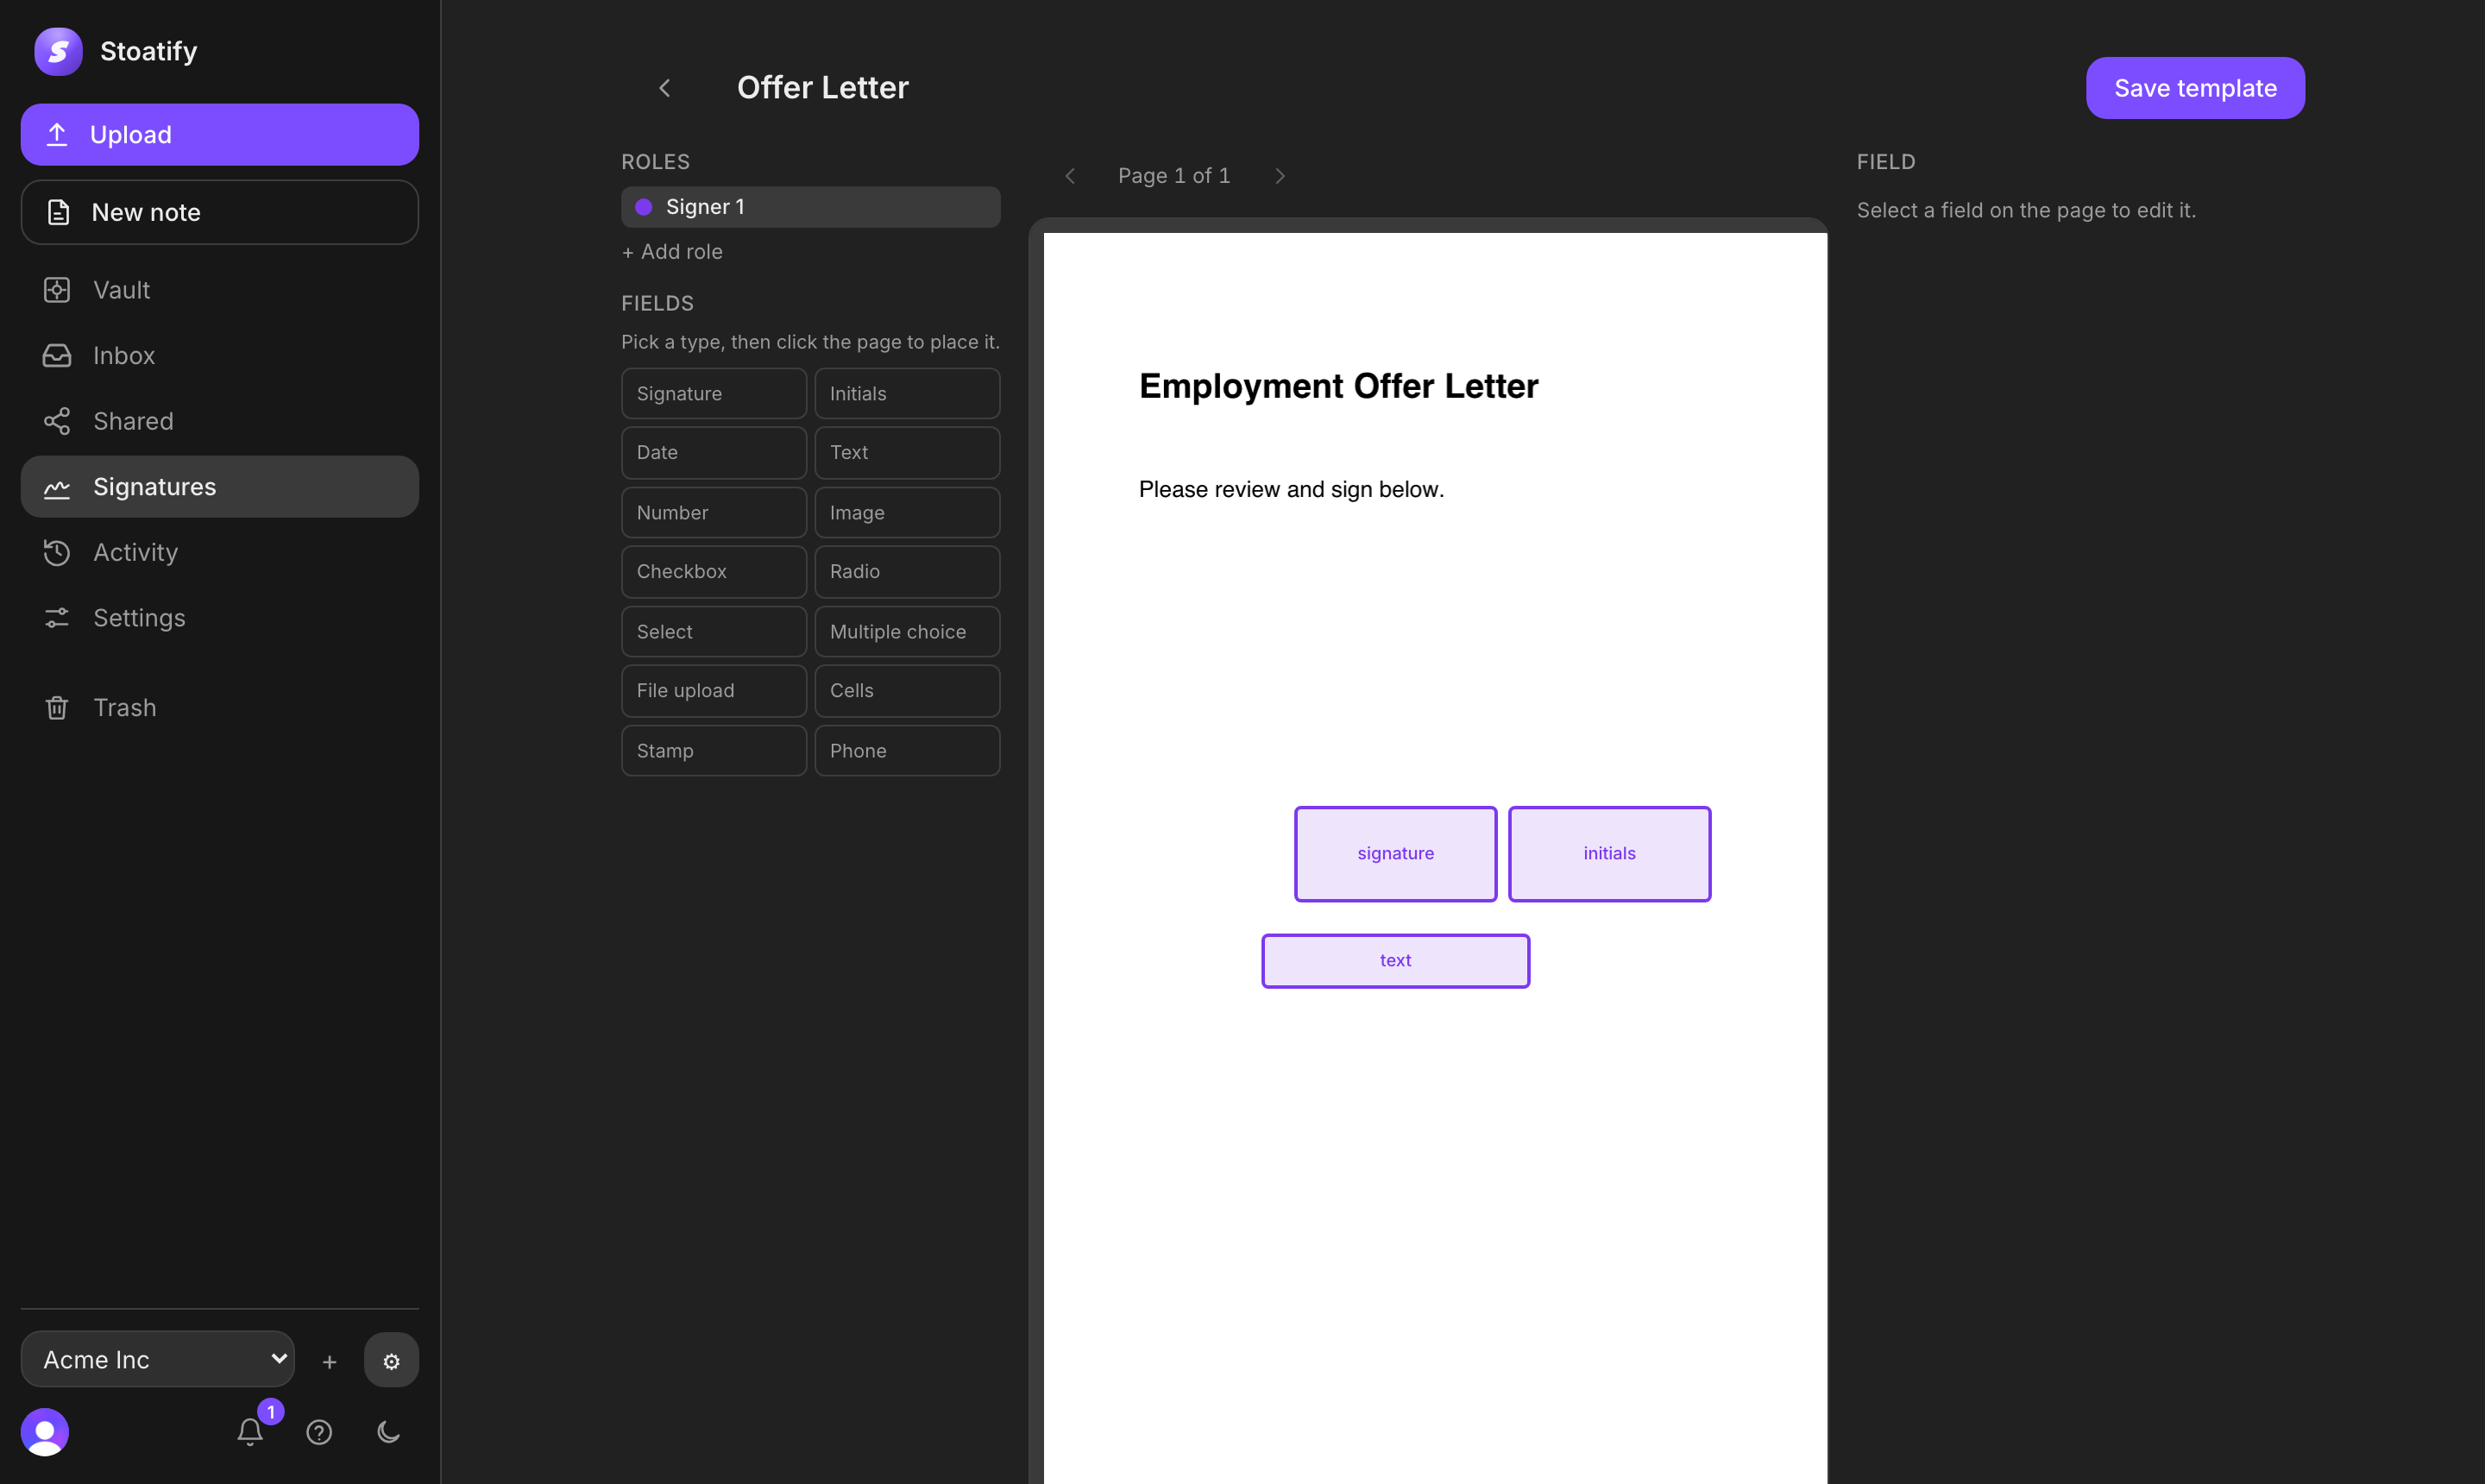Open notifications bell icon

click(x=250, y=1432)
